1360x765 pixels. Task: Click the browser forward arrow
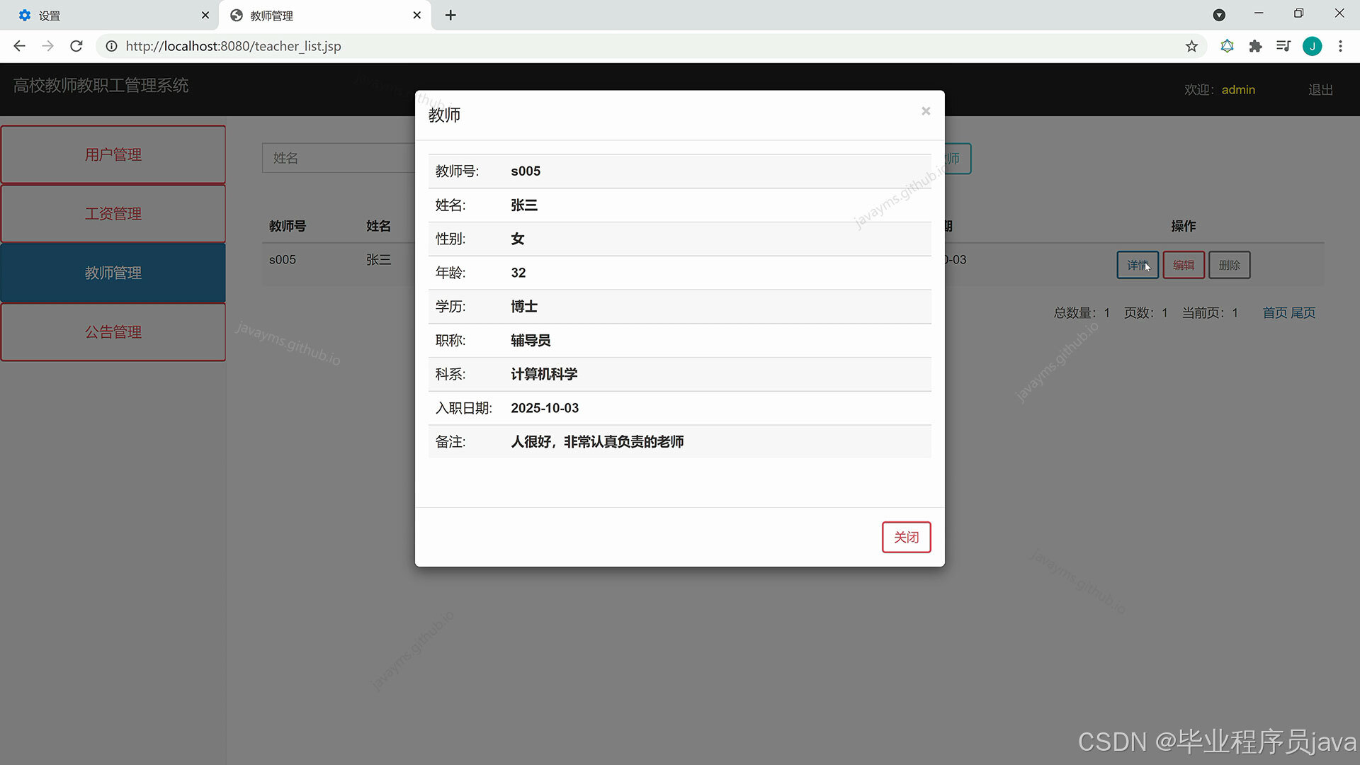(x=47, y=46)
